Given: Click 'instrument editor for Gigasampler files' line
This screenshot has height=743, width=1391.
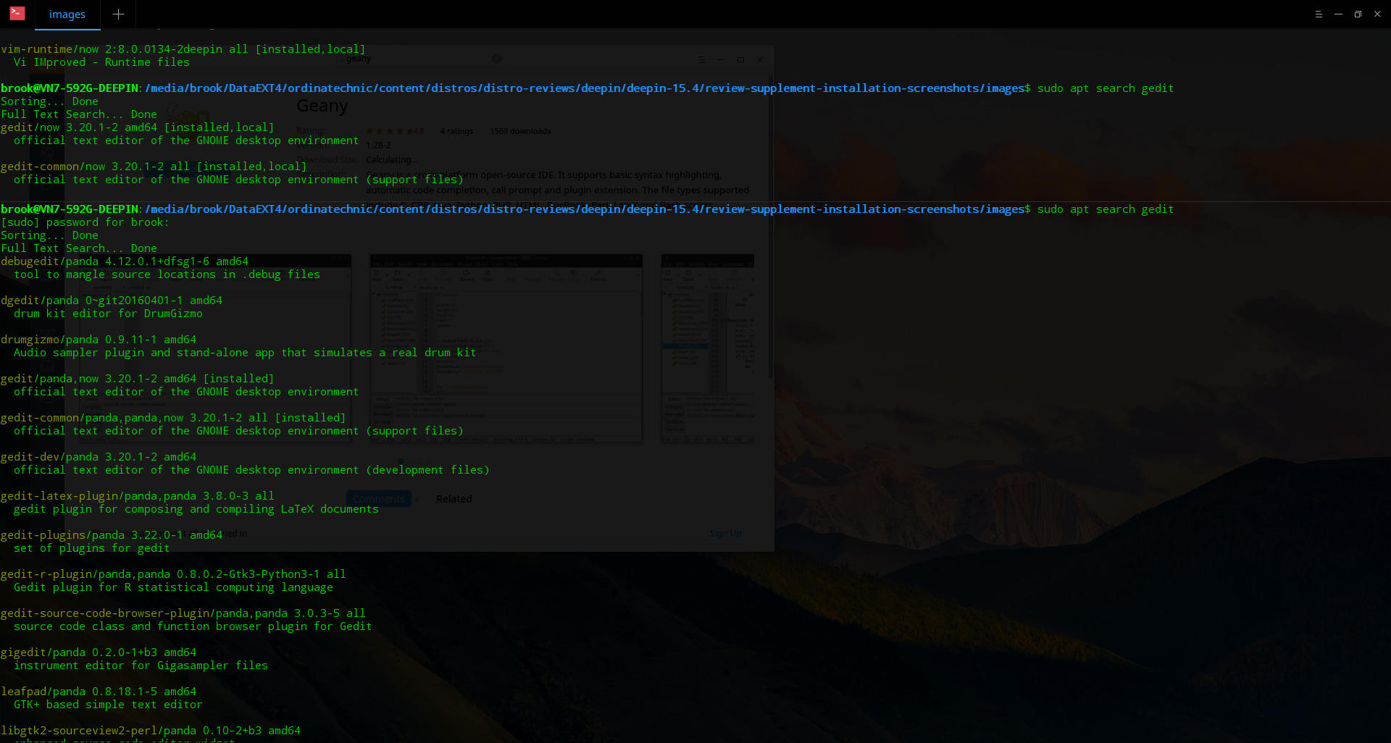Looking at the screenshot, I should [141, 666].
